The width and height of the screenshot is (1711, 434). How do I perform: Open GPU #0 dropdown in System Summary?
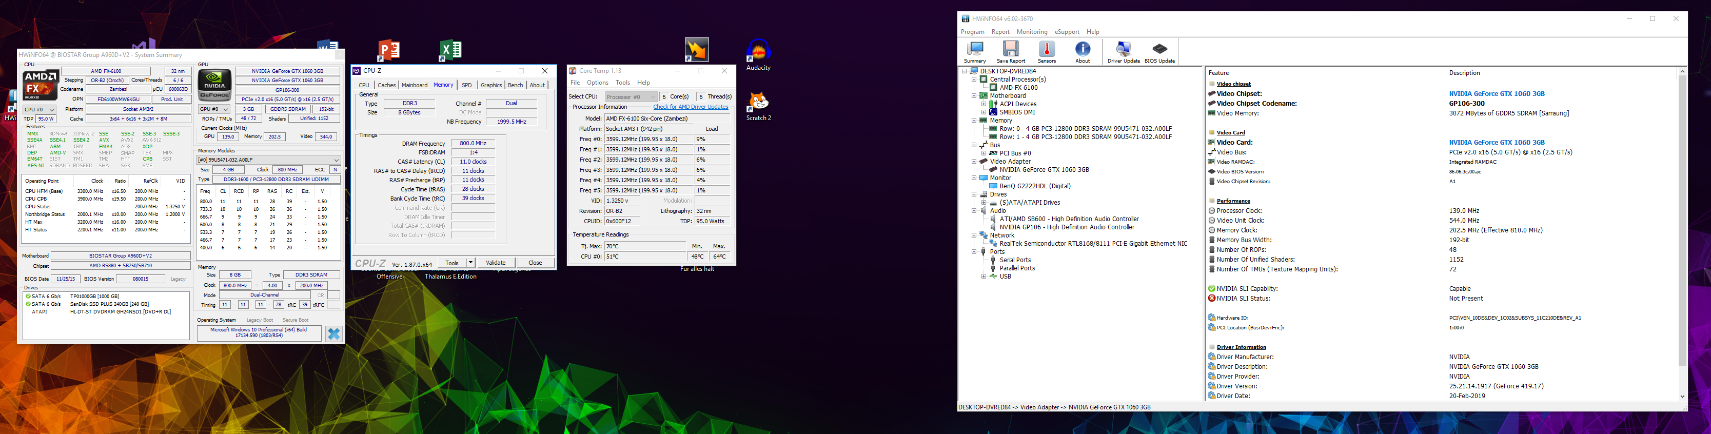pyautogui.click(x=214, y=109)
